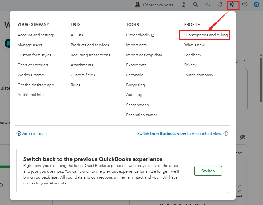Click the Video tutorials play icon
Screen dimensions: 263x205
[x=19, y=134]
